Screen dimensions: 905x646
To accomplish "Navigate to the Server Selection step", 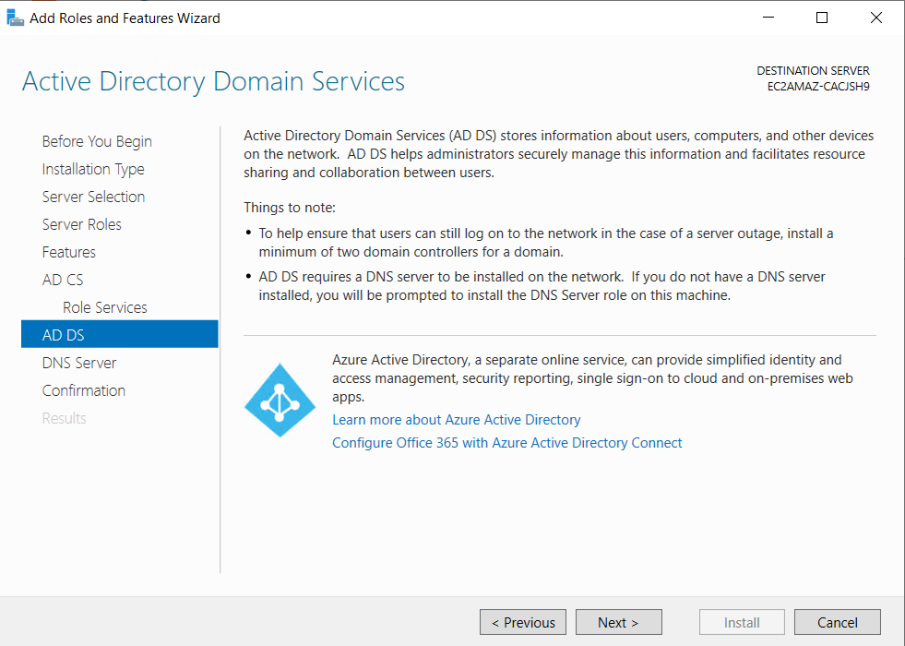I will 93,197.
